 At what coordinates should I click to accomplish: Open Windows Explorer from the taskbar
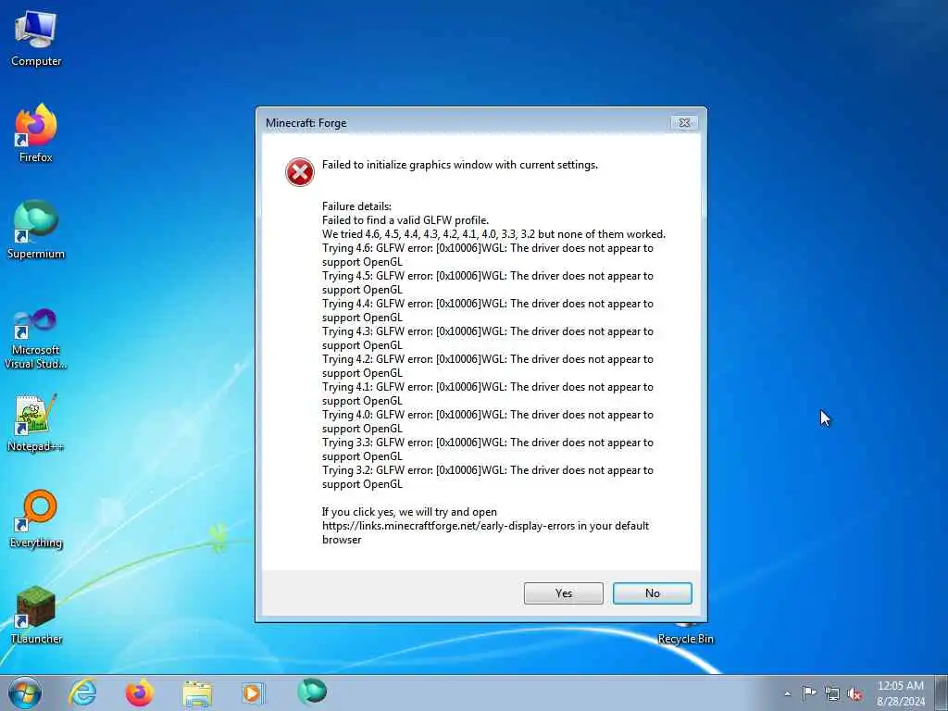[x=197, y=693]
